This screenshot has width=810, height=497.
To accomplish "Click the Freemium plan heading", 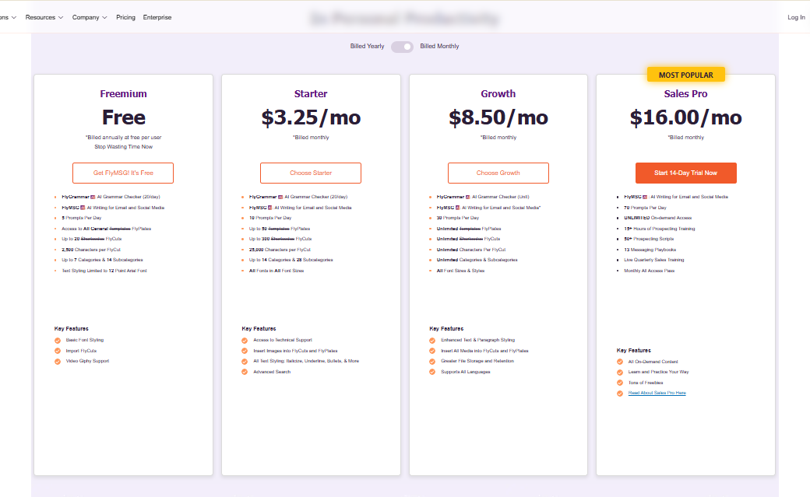I will pyautogui.click(x=124, y=93).
